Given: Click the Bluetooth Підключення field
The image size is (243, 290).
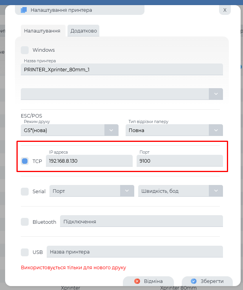Looking at the screenshot, I should pos(141,221).
